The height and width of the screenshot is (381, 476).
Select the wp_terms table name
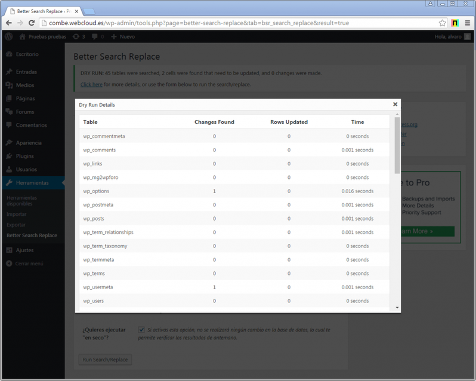click(x=94, y=274)
